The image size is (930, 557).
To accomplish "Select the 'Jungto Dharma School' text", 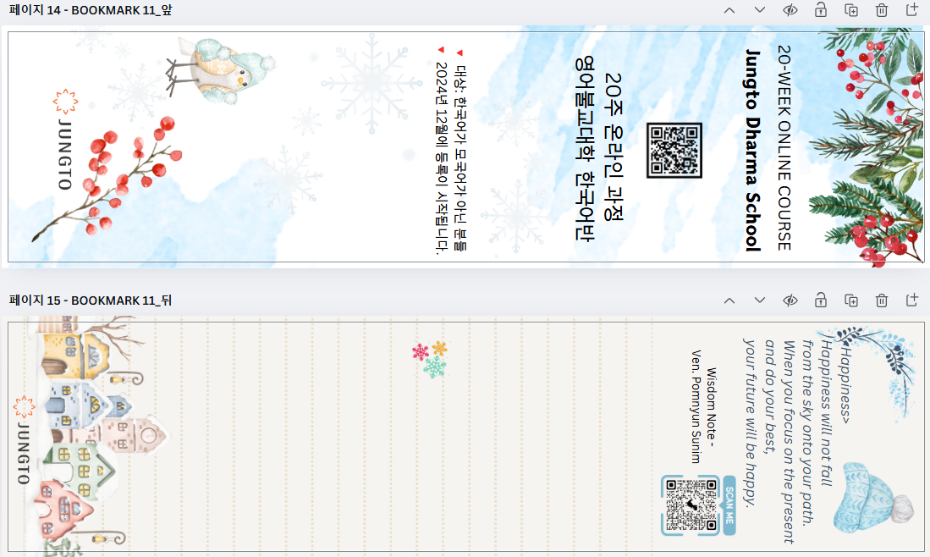I will (x=752, y=150).
